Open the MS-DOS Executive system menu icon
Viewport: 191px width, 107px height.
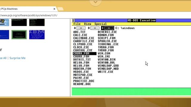[73, 21]
